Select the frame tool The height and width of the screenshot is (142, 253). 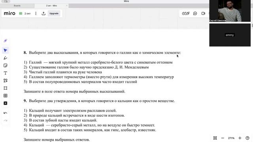coord(5,88)
